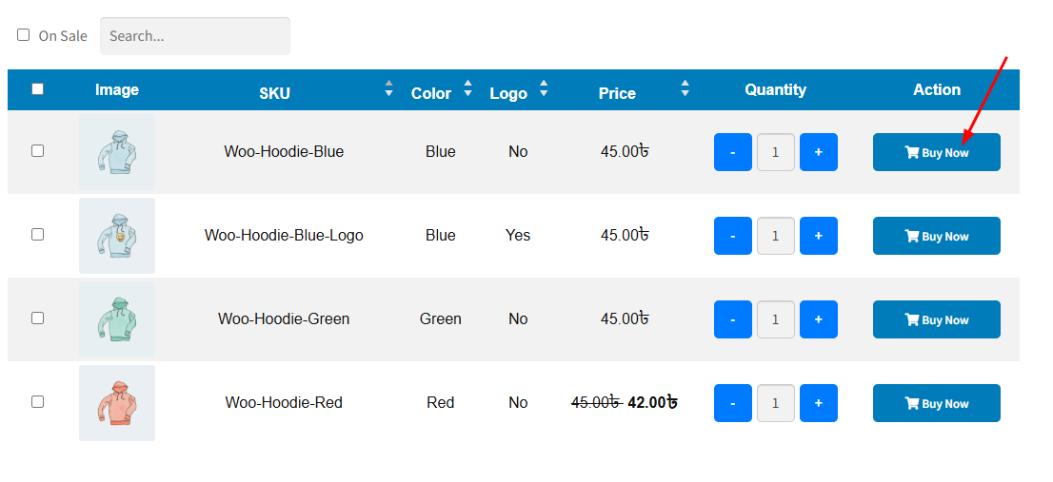Screen dimensions: 1053x482
Task: Click the green hoodie product image
Action: (x=117, y=319)
